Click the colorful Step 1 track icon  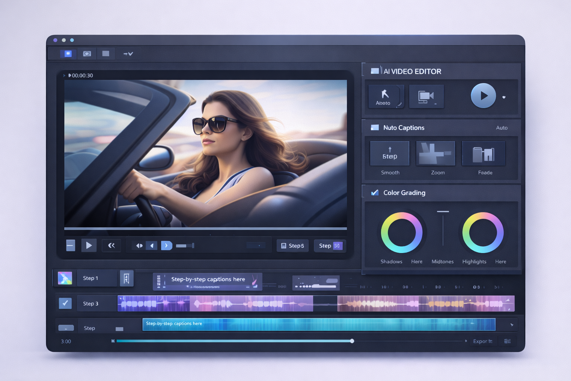(65, 278)
